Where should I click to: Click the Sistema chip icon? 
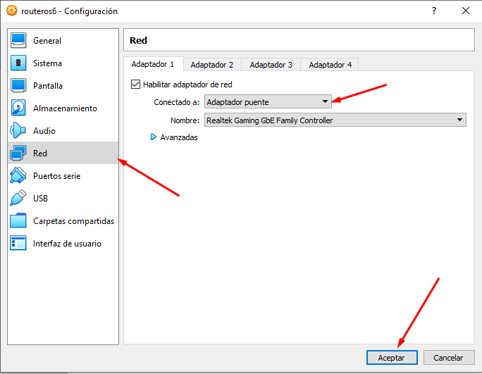(18, 63)
